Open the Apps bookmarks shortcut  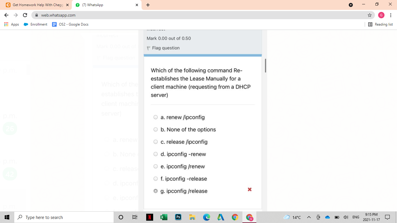pos(12,24)
